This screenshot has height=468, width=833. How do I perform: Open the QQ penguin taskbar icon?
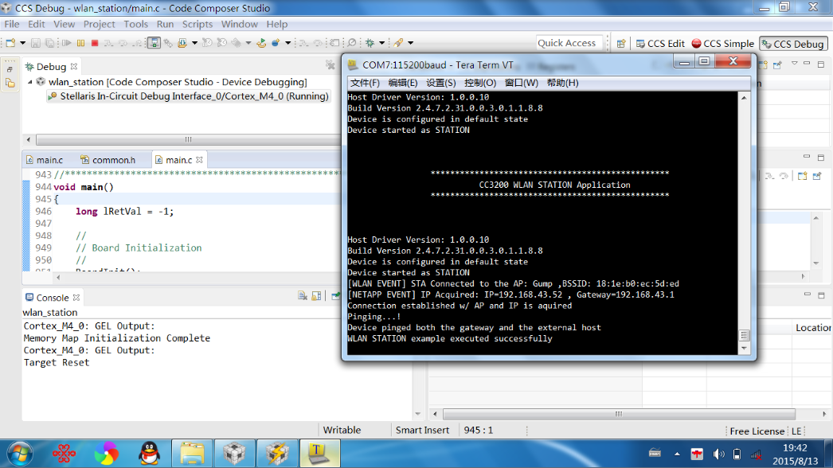pos(150,454)
